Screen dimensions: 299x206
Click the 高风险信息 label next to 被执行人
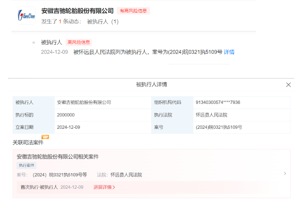point(79,42)
